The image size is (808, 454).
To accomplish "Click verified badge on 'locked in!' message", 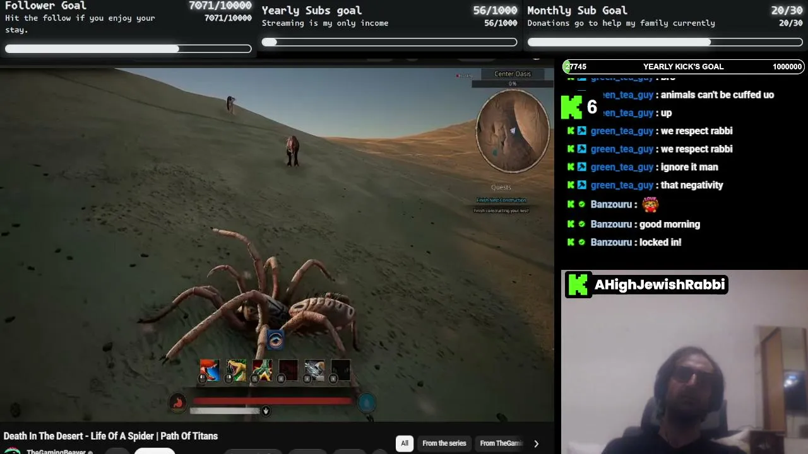I will [x=582, y=242].
